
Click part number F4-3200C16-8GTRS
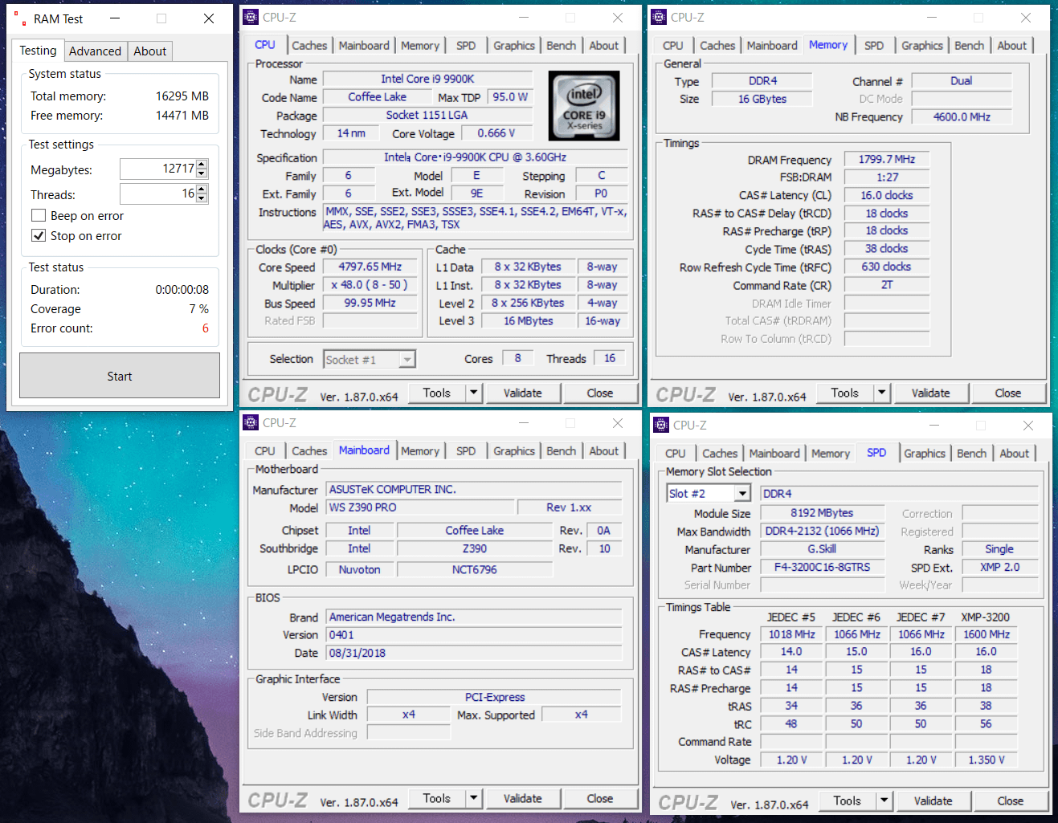[823, 568]
